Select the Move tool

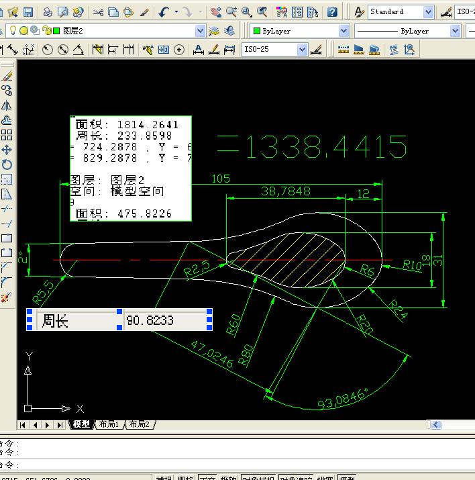coord(7,150)
